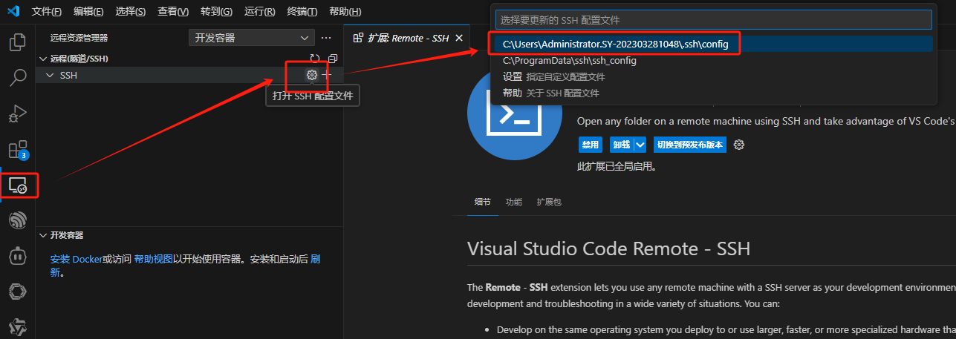The image size is (956, 339).
Task: Open the Search view in activity bar
Action: coord(17,77)
